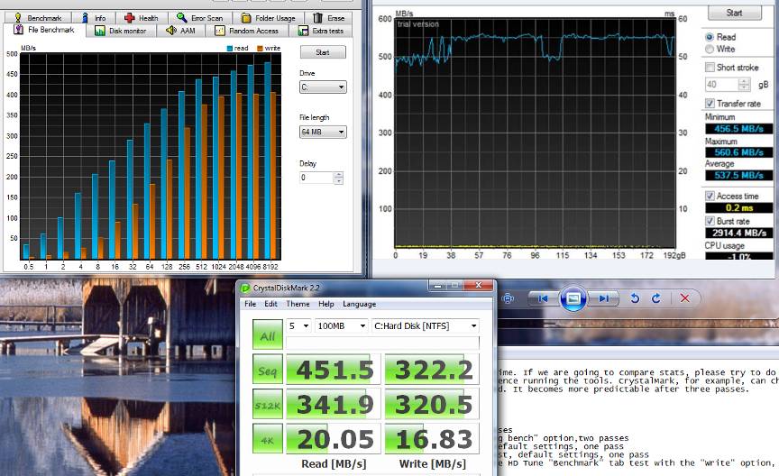
Task: Open the Disk monitor tab
Action: click(121, 31)
